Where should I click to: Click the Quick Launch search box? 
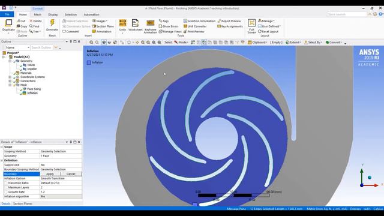pyautogui.click(x=347, y=14)
